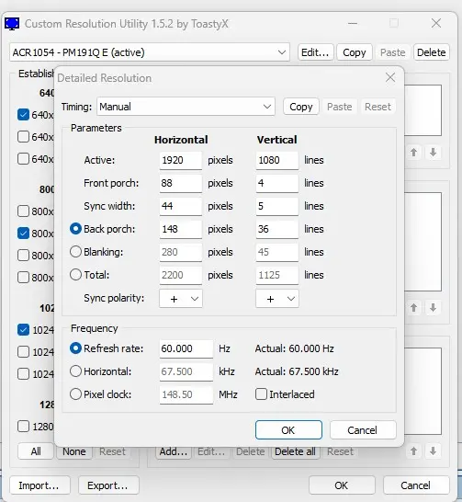Screen dimensions: 462x502
Task: Select the Total radio button
Action: 75,275
